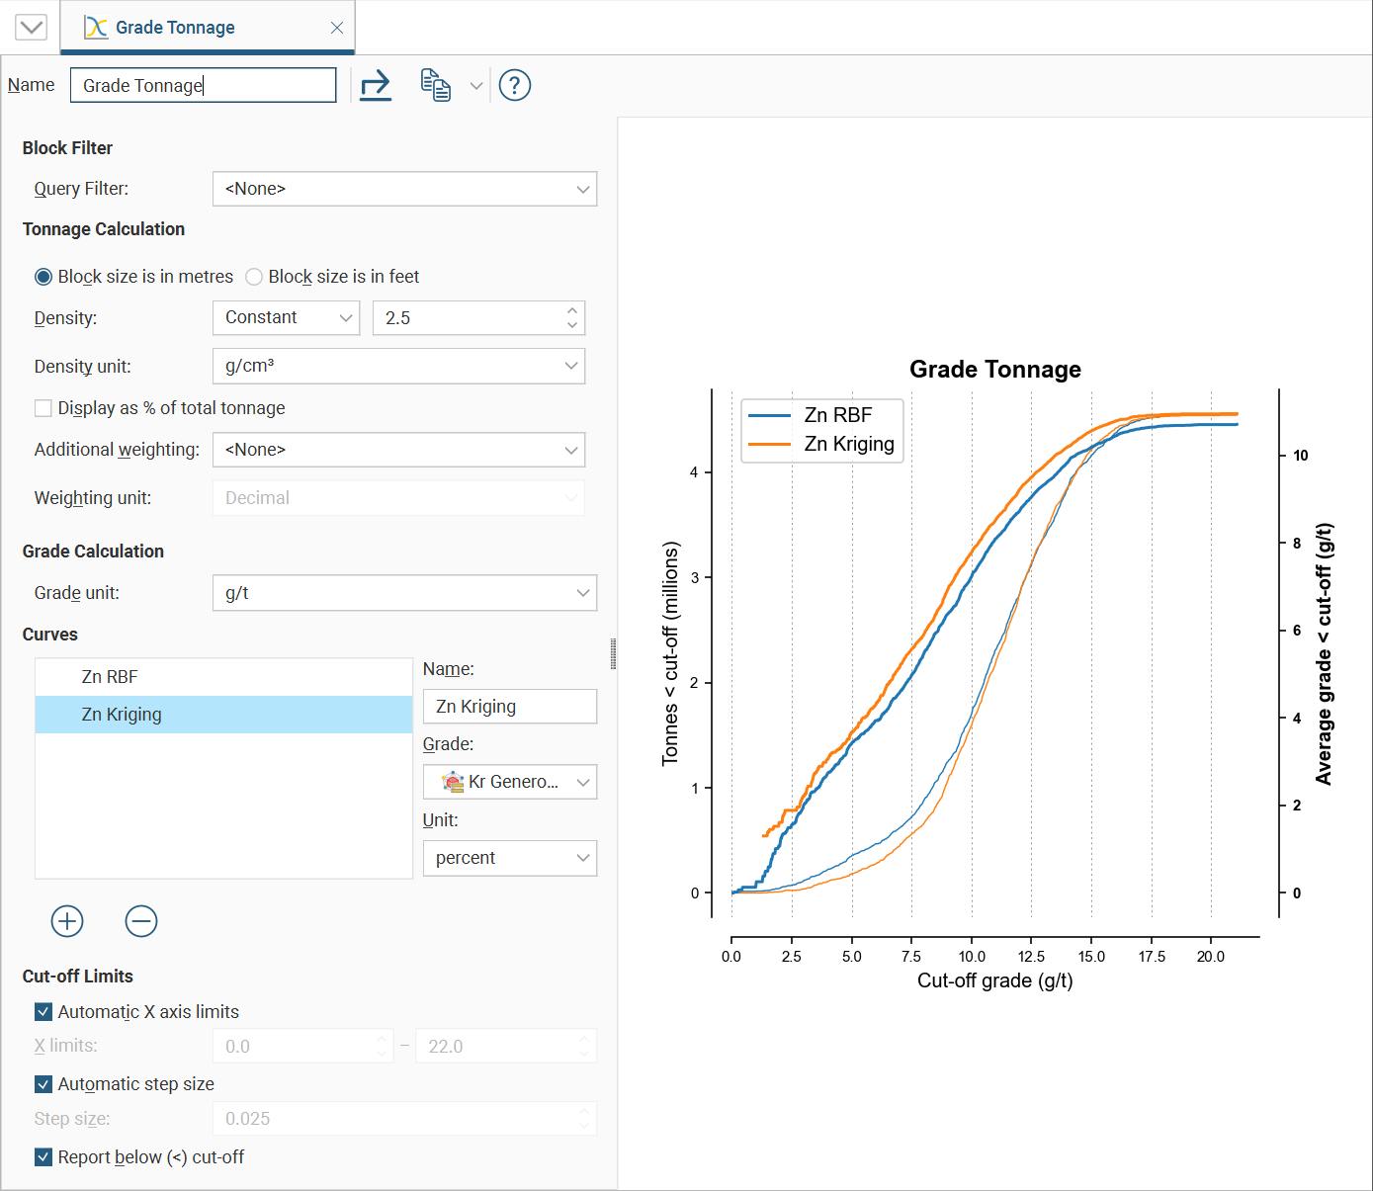The width and height of the screenshot is (1373, 1191).
Task: Enable Display as % of total tonnage
Action: point(43,408)
